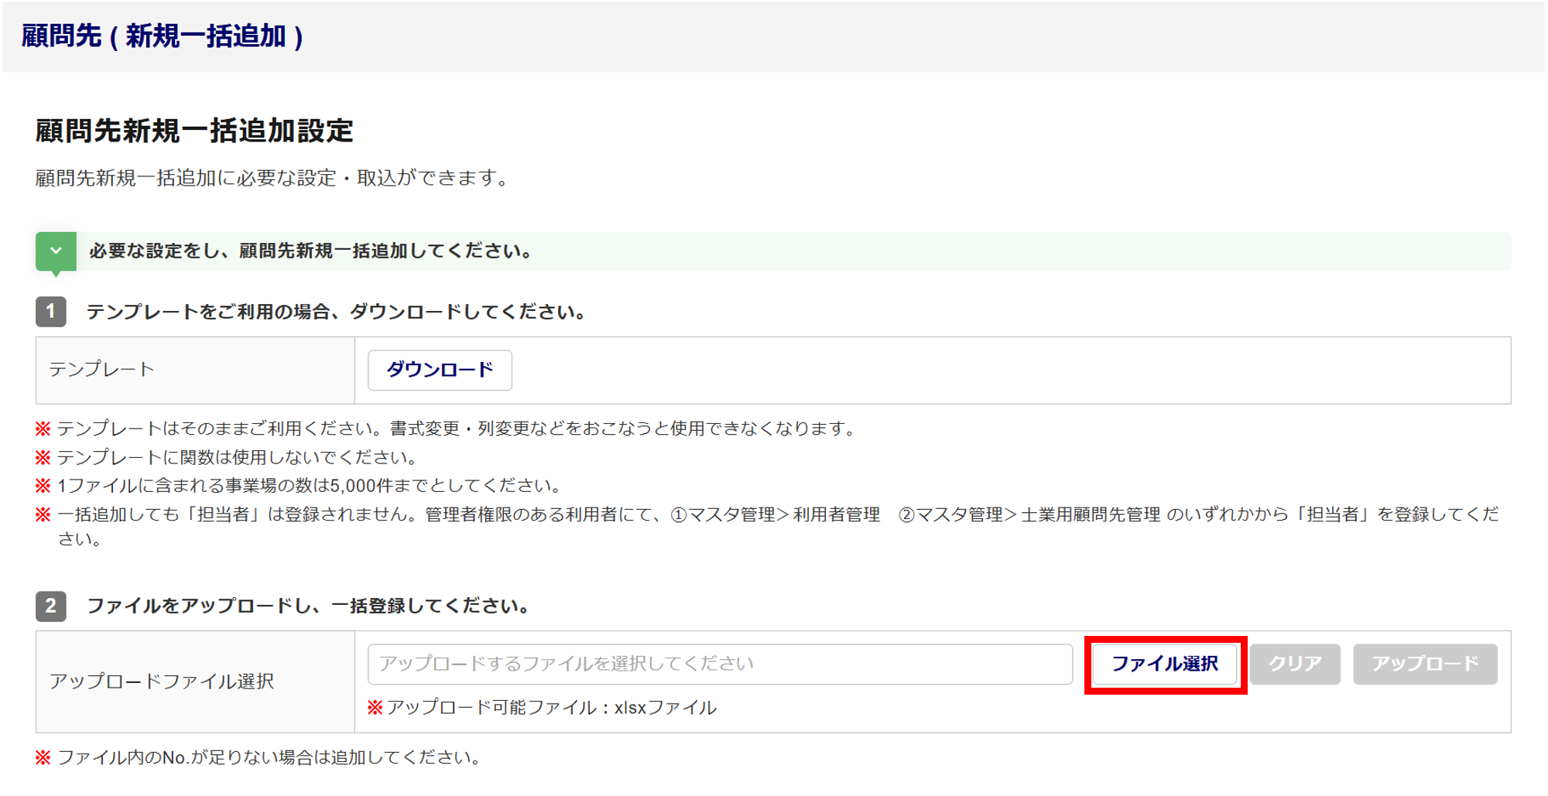
Task: Click the ※ mark beside 5,000件 limit note
Action: tap(43, 487)
